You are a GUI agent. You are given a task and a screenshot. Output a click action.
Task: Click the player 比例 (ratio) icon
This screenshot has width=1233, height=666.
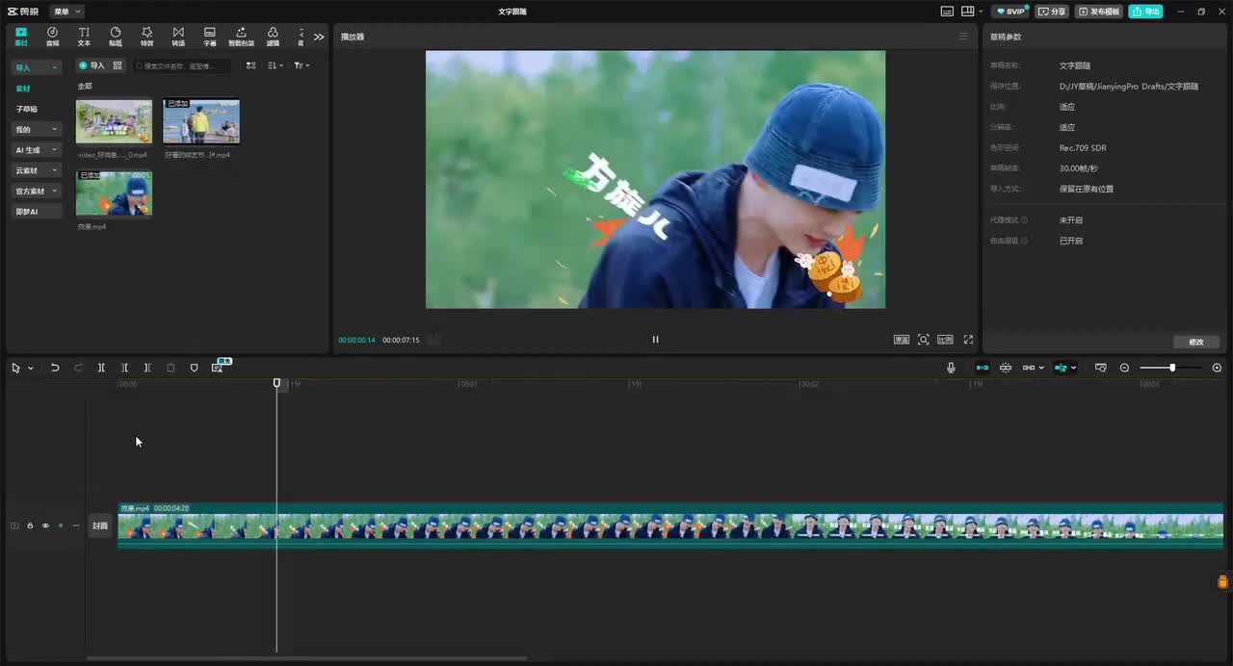point(945,339)
